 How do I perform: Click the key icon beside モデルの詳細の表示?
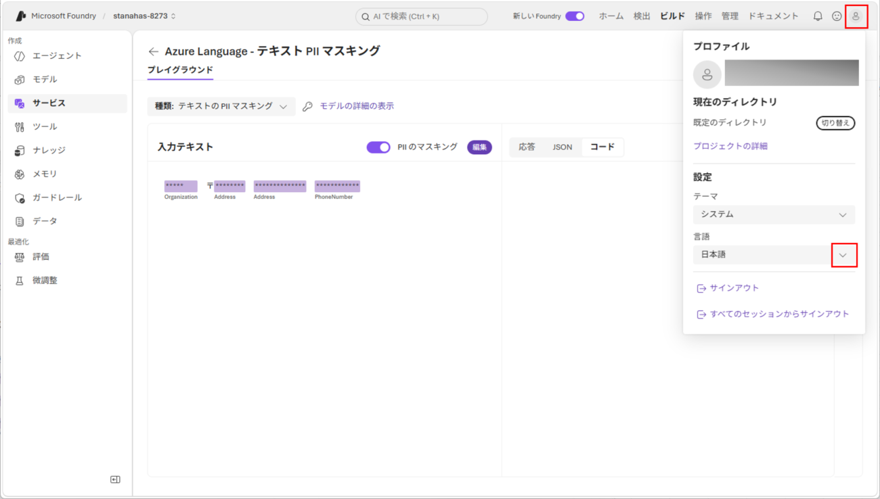[307, 107]
